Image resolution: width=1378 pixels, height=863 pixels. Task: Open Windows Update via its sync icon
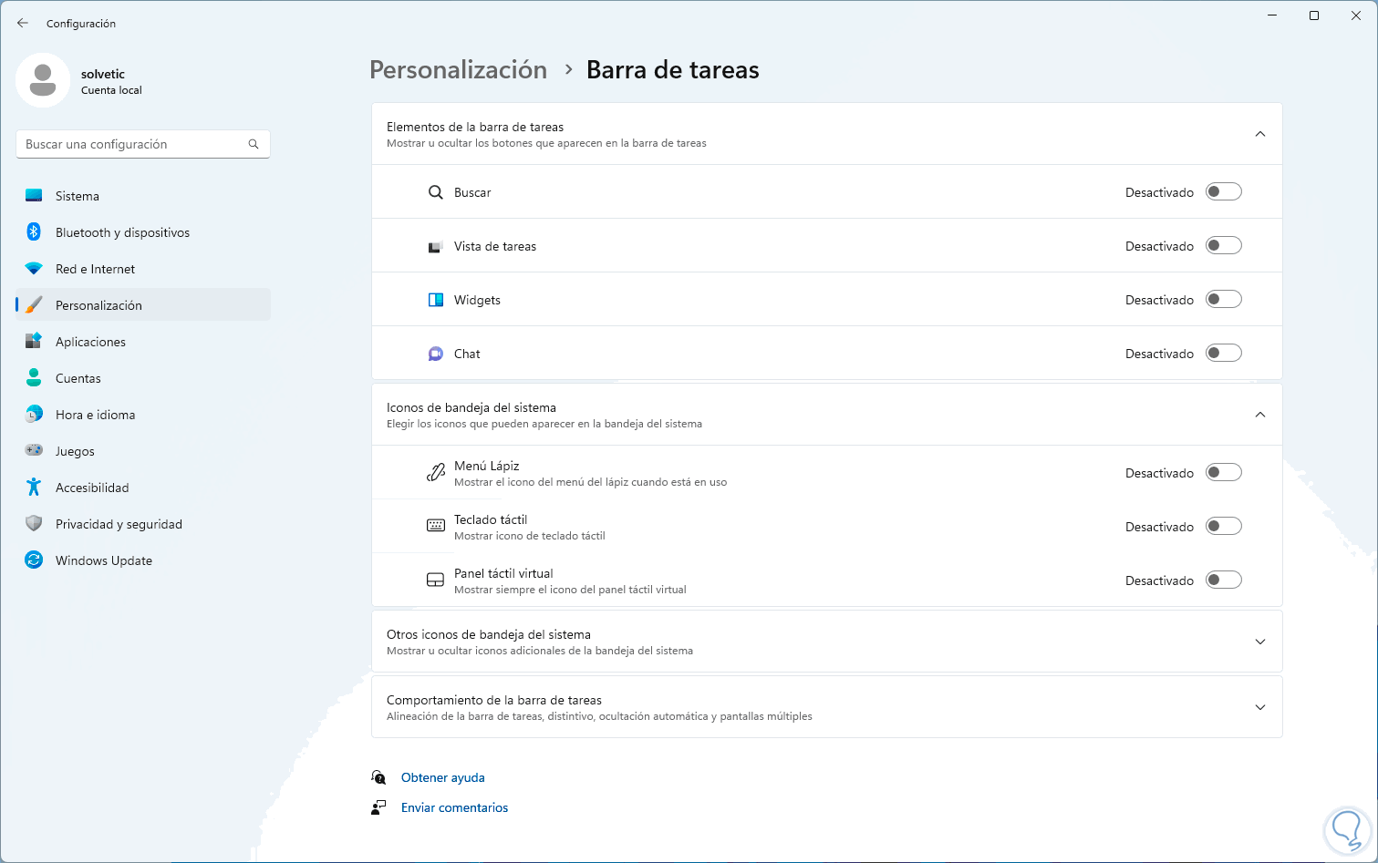[34, 560]
